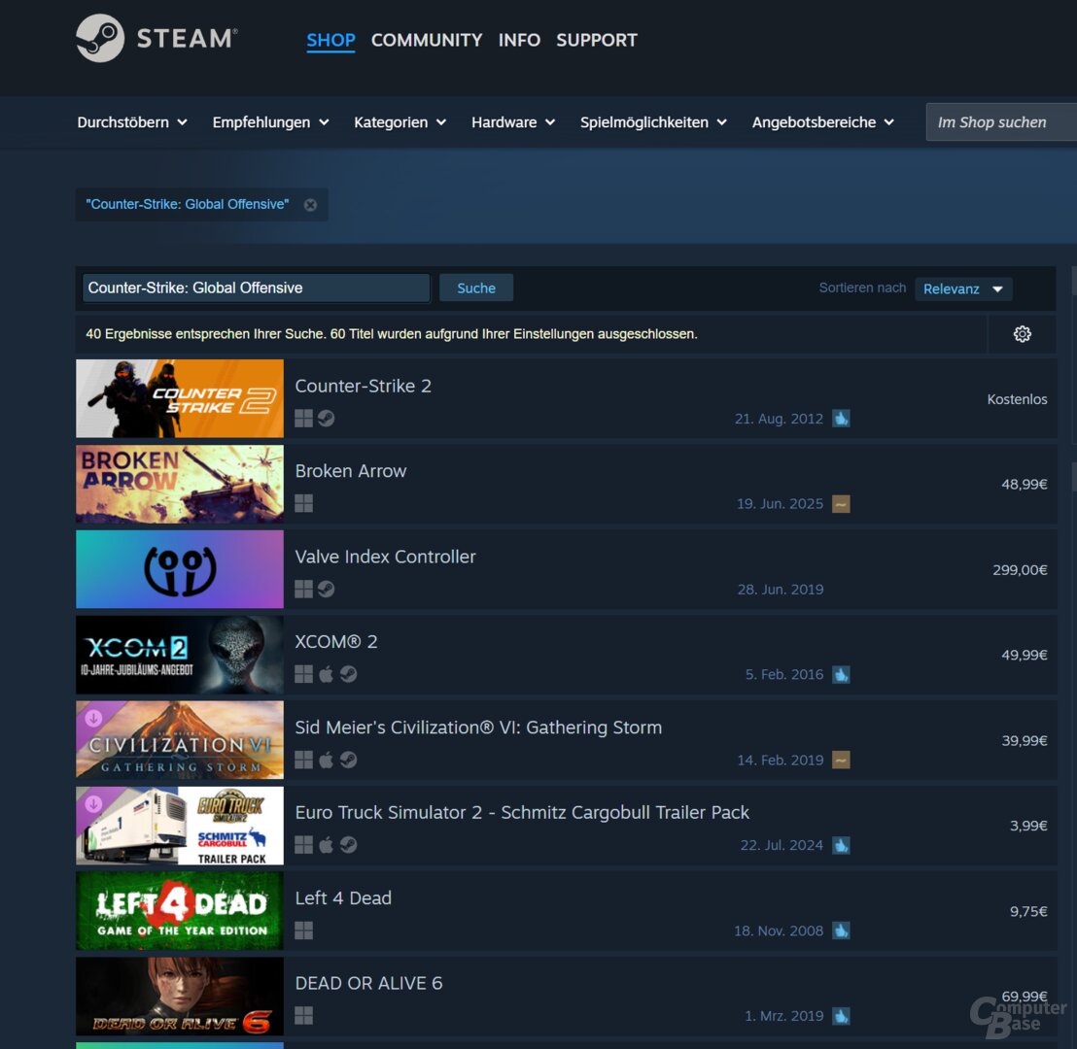Click inside the Im Shop suchen search field
Viewport: 1077px width, 1049px height.
coord(1001,121)
